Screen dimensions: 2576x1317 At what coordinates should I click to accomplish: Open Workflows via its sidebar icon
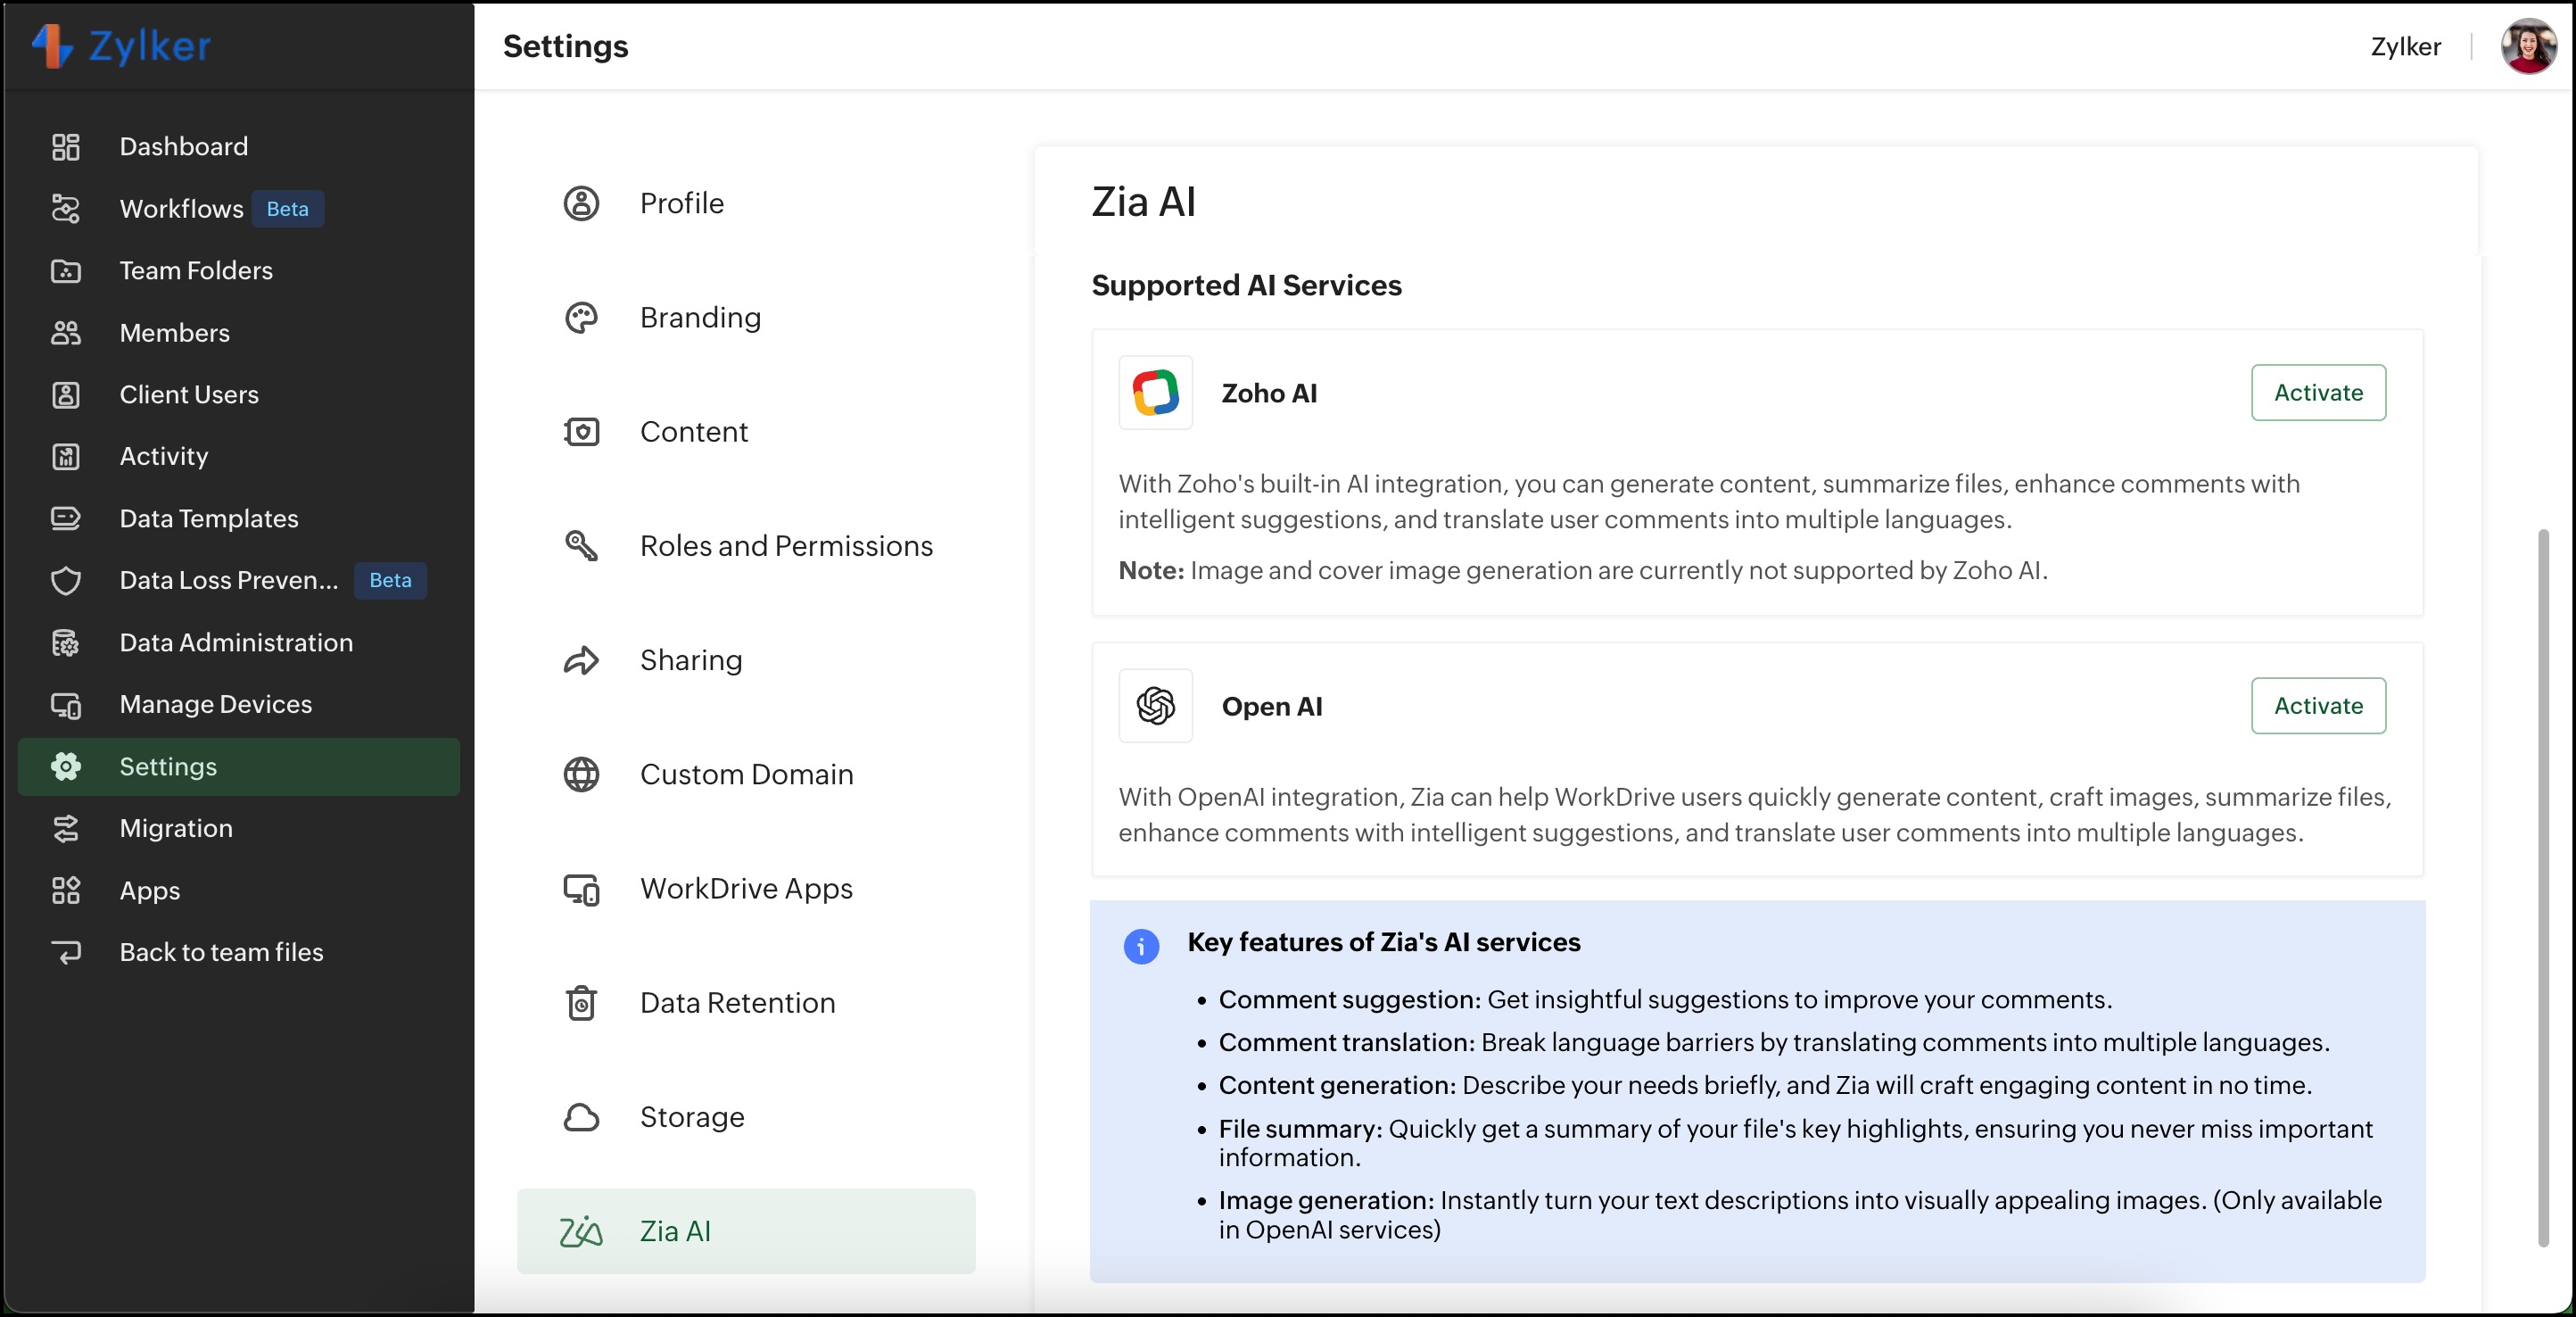(66, 209)
